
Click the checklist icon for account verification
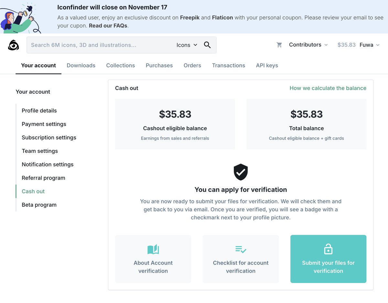(241, 249)
